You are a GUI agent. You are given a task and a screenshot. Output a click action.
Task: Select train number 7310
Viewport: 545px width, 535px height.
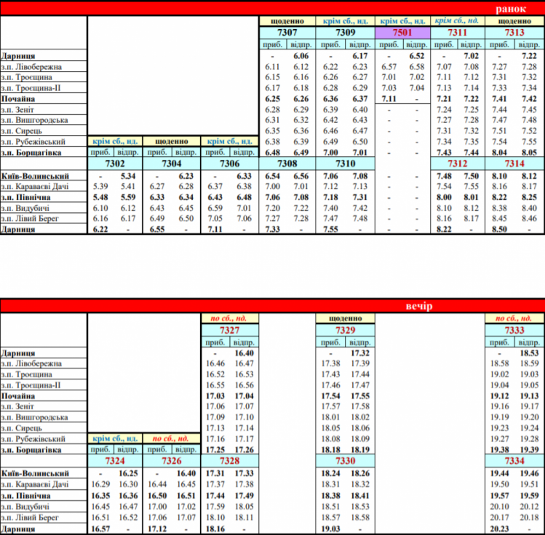tap(345, 164)
